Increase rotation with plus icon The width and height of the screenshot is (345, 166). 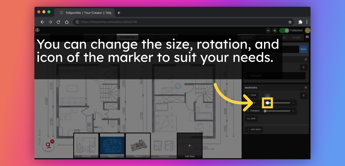click(293, 111)
